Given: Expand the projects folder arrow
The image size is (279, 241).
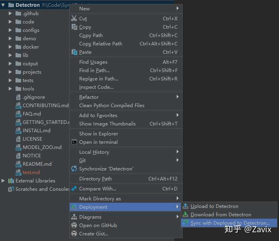Looking at the screenshot, I should [x=10, y=72].
